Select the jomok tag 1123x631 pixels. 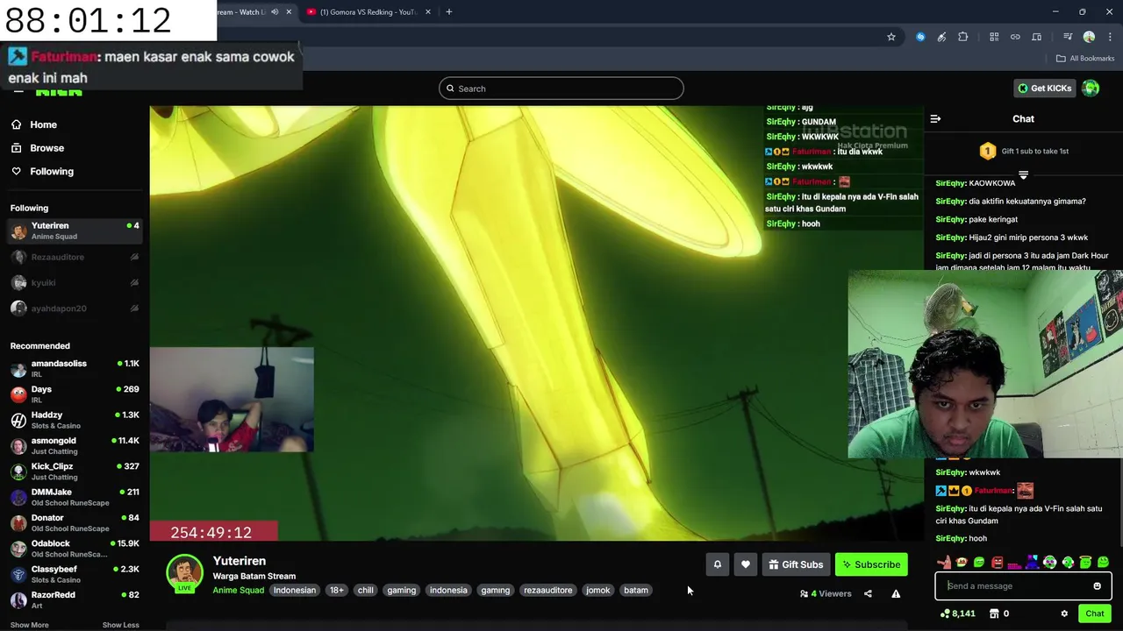tap(597, 590)
